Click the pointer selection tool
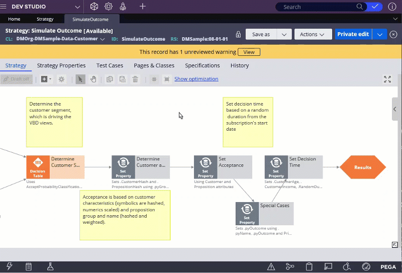The width and height of the screenshot is (402, 273). click(80, 79)
